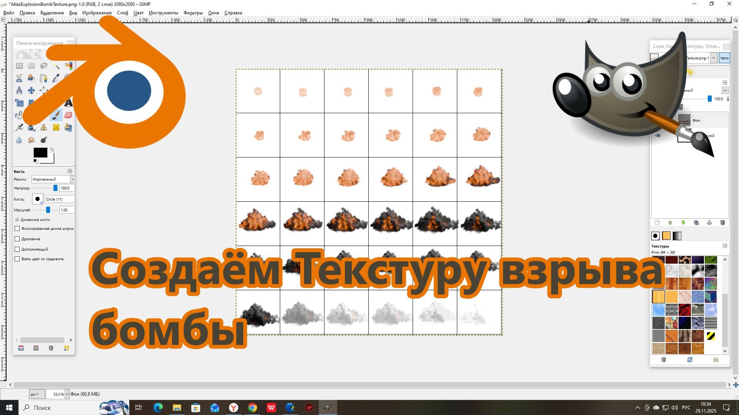Enable the Дополняющий incremental checkbox
Viewport: 739px width, 415px height.
coord(17,249)
